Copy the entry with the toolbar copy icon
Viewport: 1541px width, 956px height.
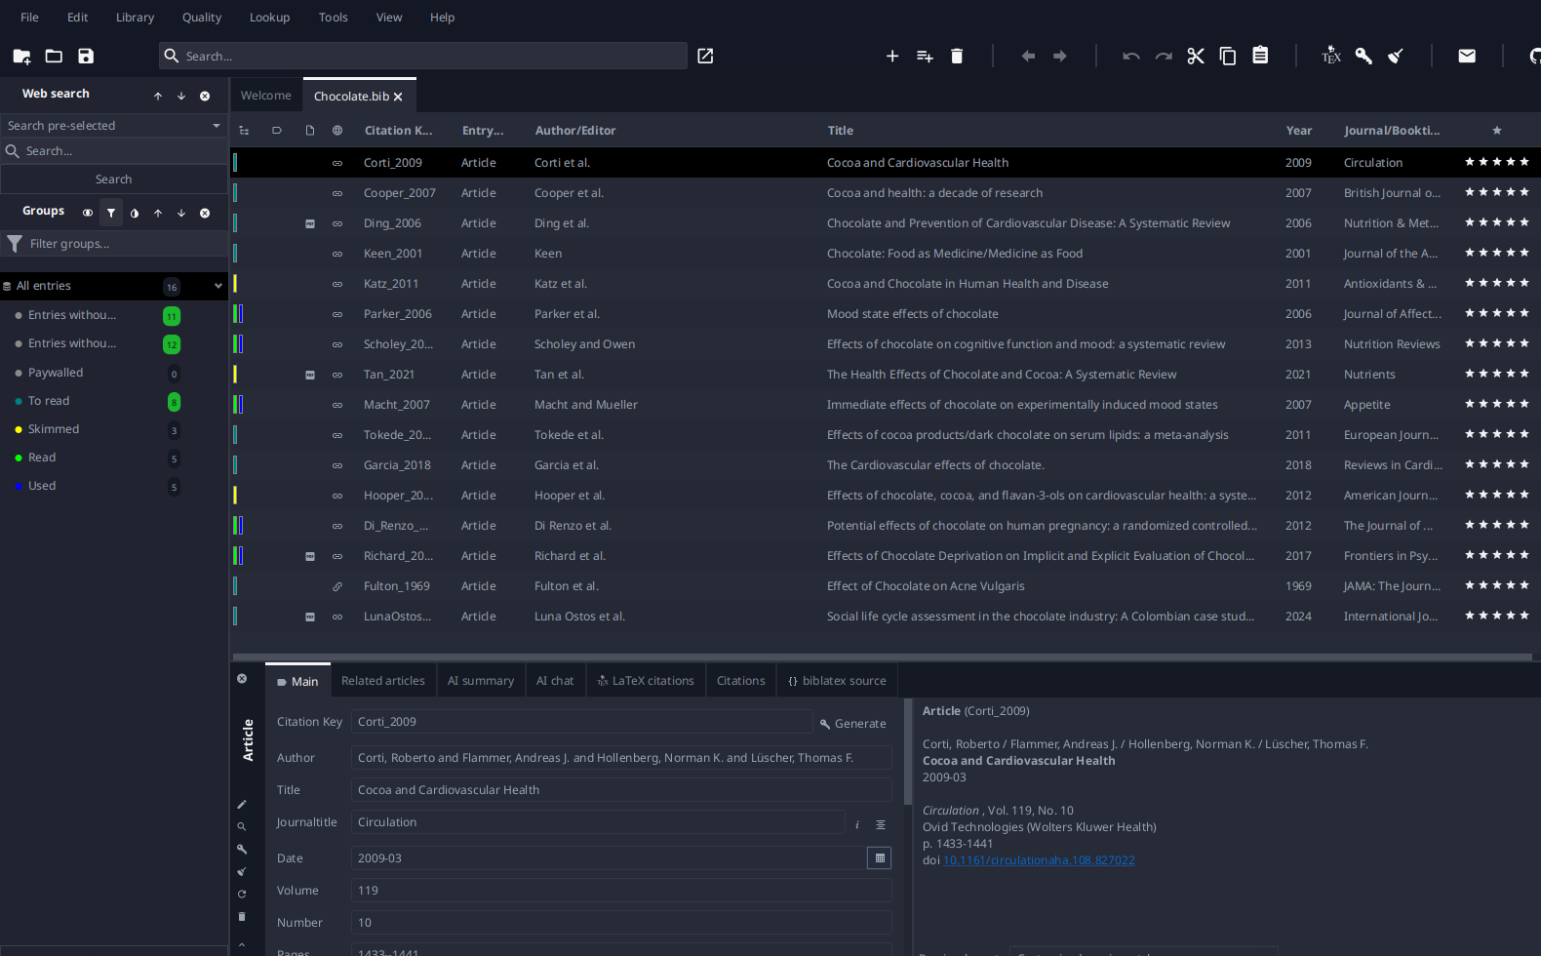(x=1228, y=57)
